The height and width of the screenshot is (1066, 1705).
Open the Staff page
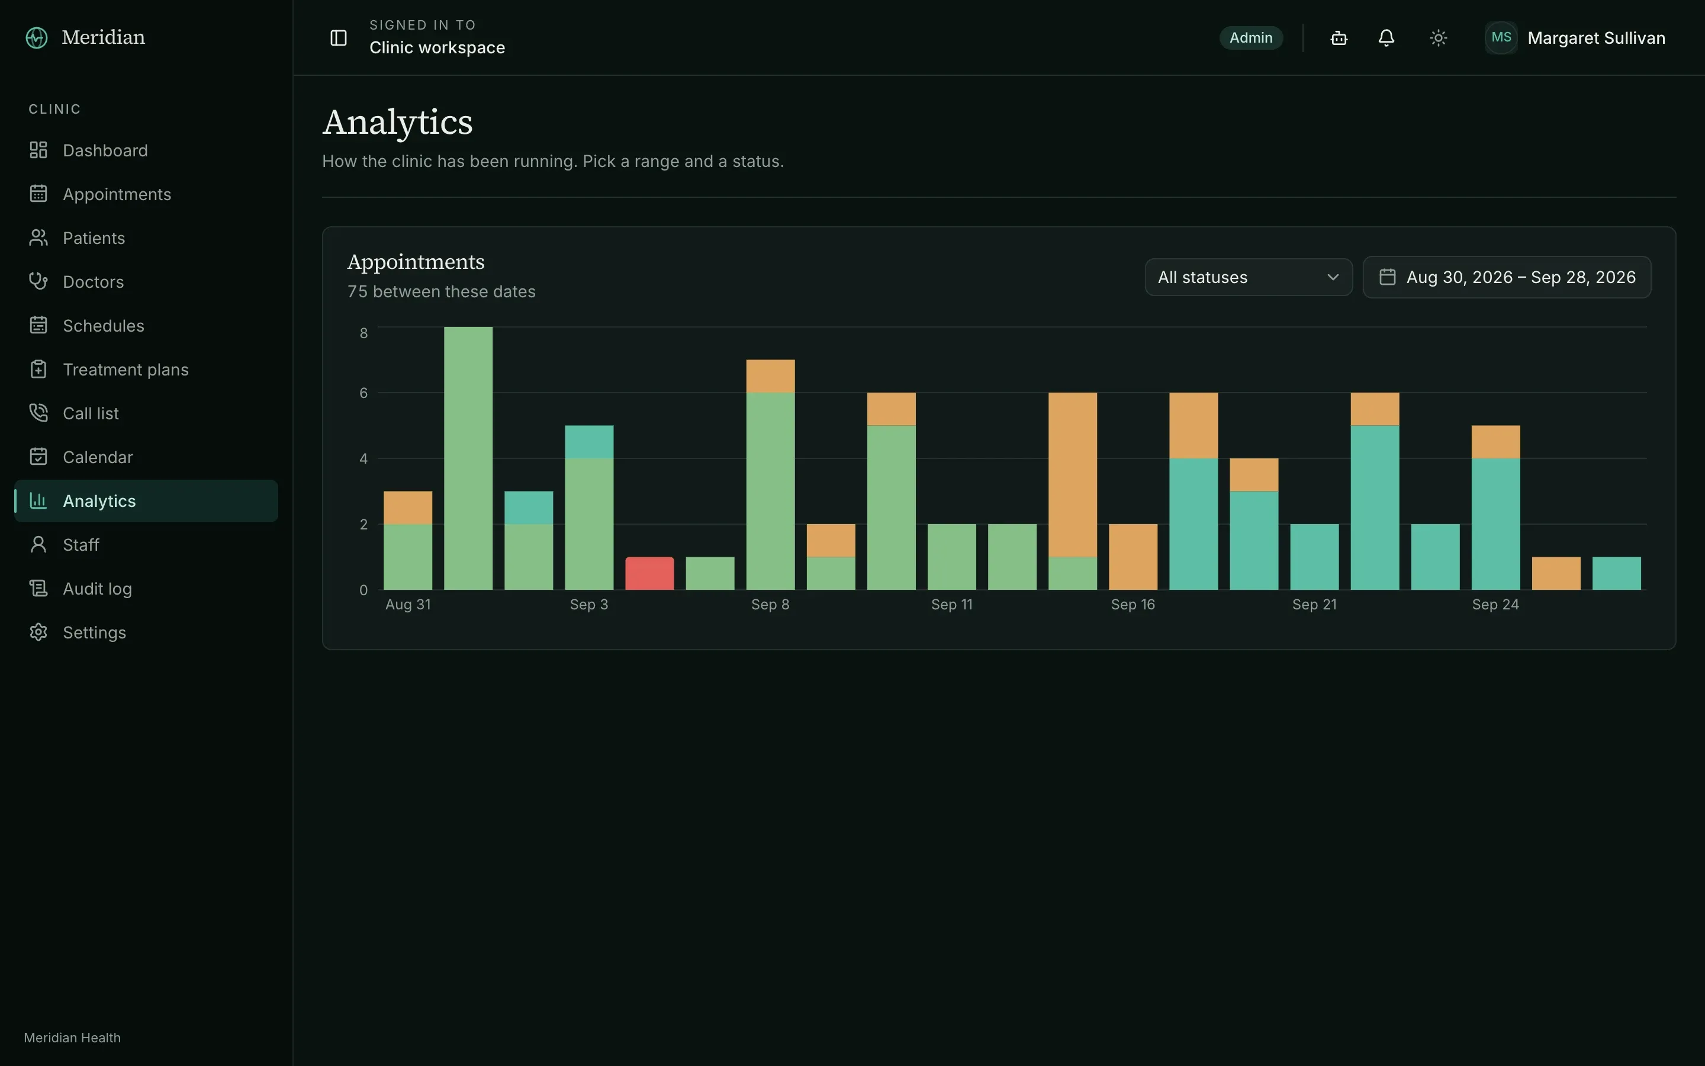tap(146, 544)
